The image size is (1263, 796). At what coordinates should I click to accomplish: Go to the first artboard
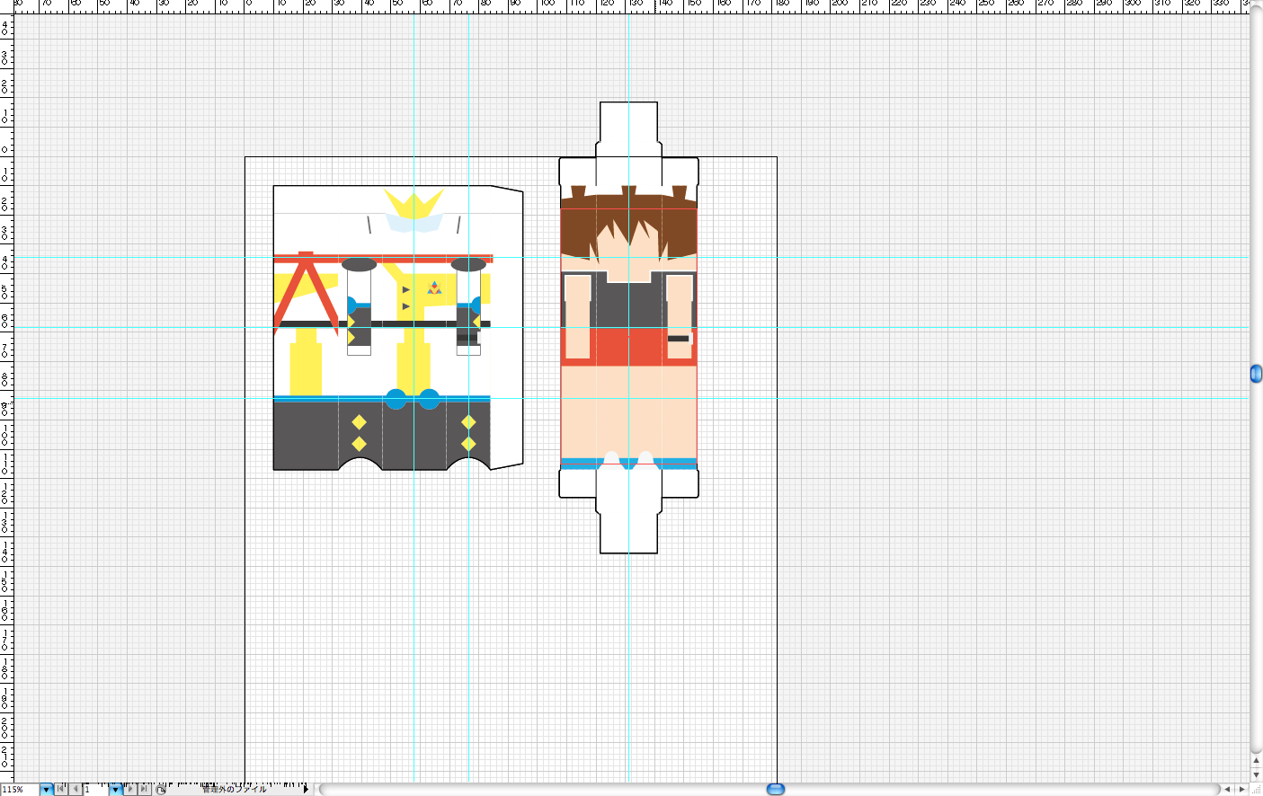click(61, 790)
